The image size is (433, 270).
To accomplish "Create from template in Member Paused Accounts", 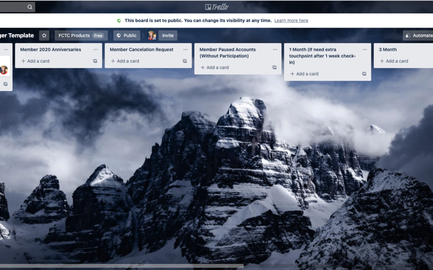I will coord(275,68).
